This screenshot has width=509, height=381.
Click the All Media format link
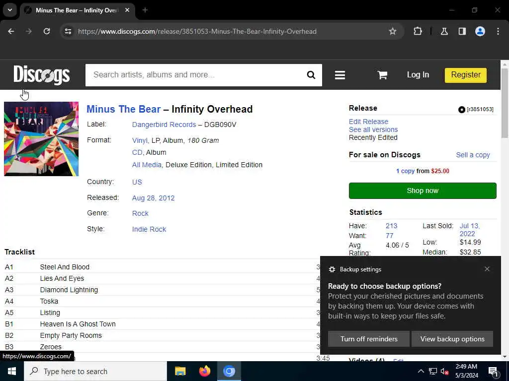pos(147,165)
